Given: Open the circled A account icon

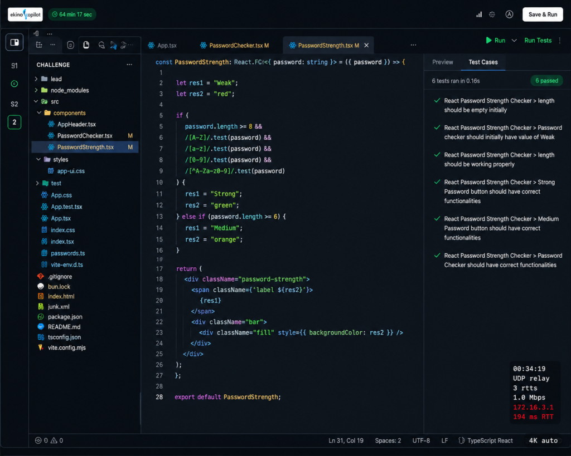Looking at the screenshot, I should (509, 14).
